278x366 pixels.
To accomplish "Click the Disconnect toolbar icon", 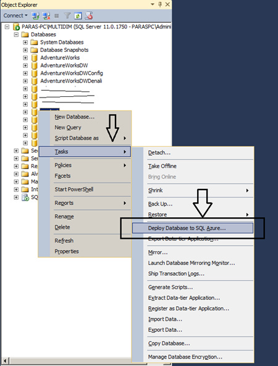I will pyautogui.click(x=46, y=15).
